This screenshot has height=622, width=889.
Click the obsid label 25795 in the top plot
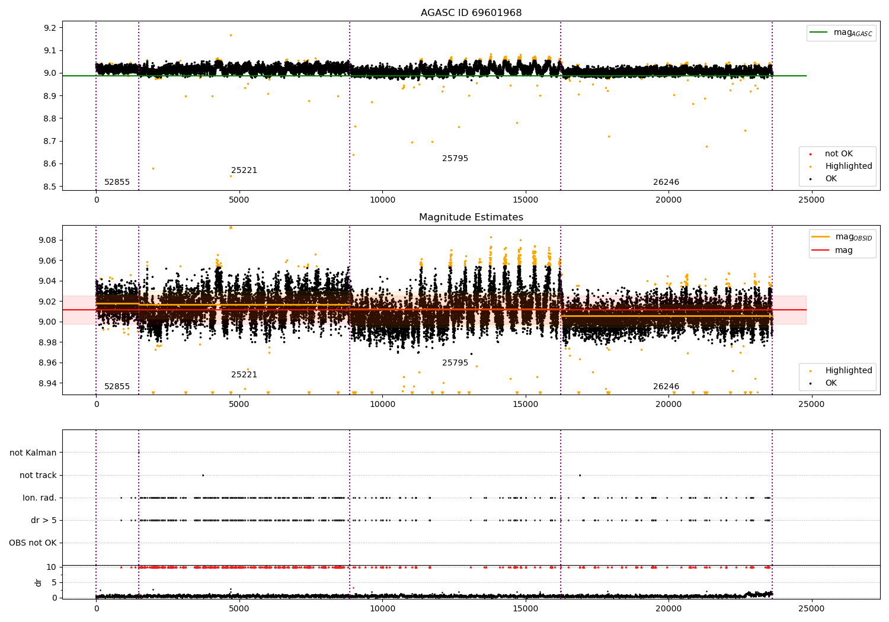(455, 159)
